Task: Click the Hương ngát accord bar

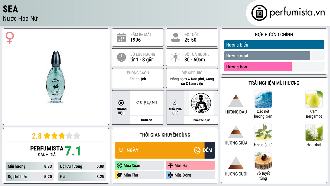Action: point(274,56)
